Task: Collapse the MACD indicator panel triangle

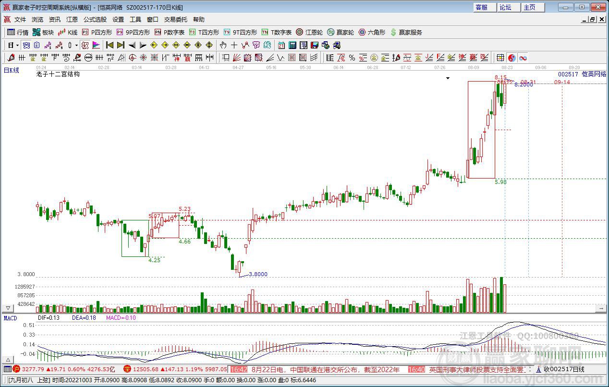Action: (8, 360)
